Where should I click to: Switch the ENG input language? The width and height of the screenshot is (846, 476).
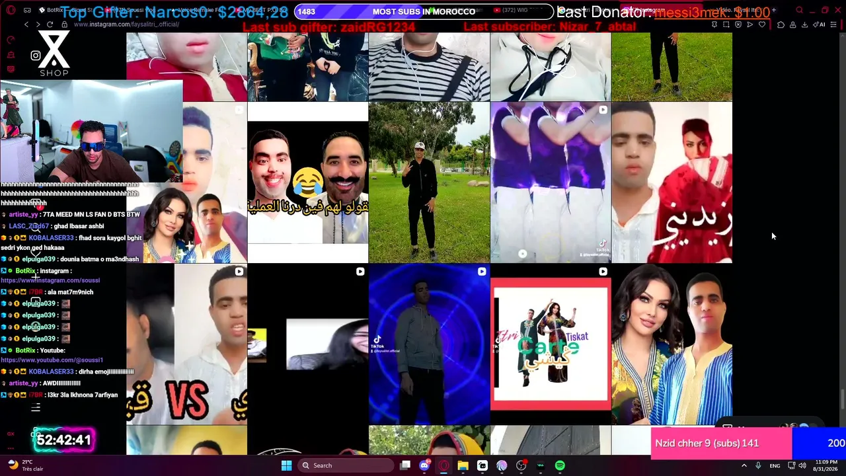775,465
